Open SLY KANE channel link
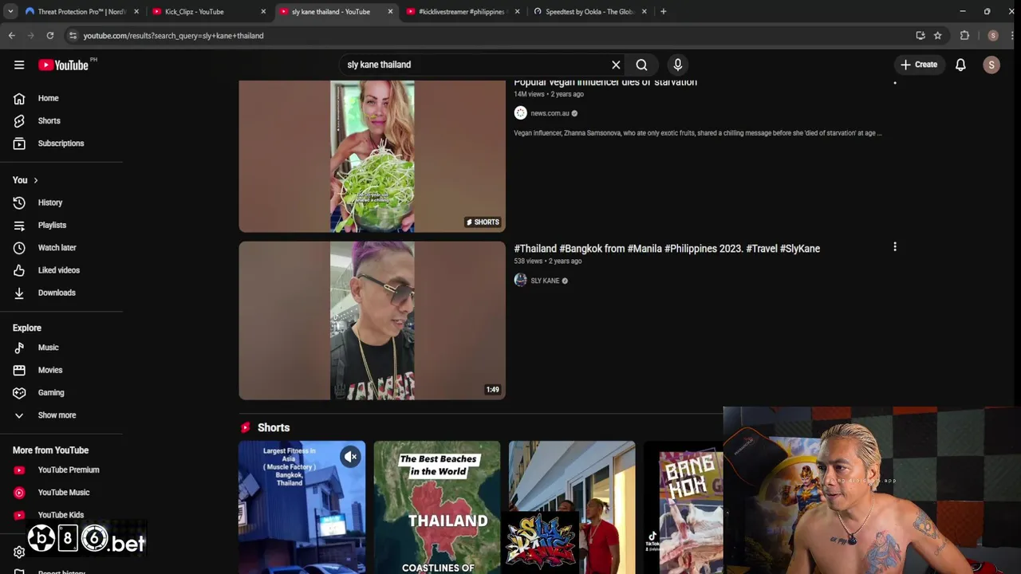 545,281
